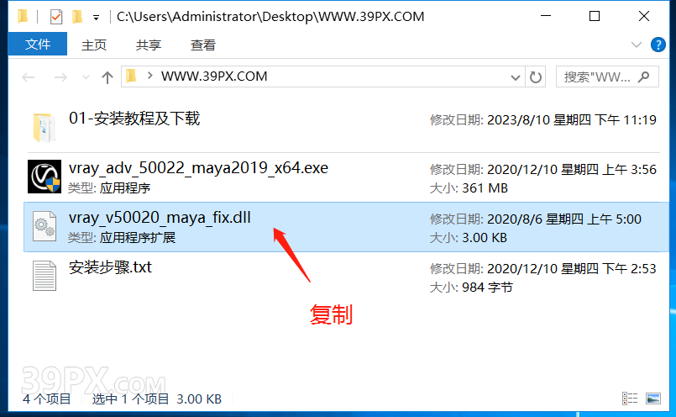
Task: Open the customize quick access toolbar dropdown
Action: pyautogui.click(x=96, y=18)
